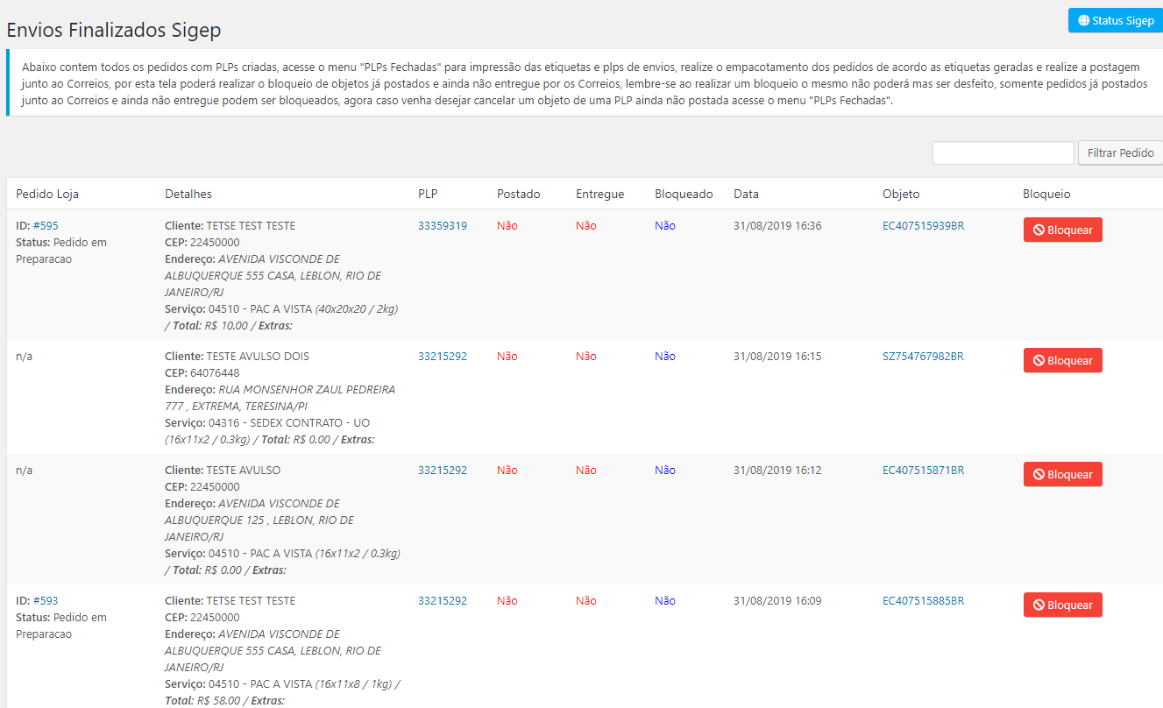This screenshot has width=1163, height=708.
Task: Open order ID #593 link
Action: [46, 600]
